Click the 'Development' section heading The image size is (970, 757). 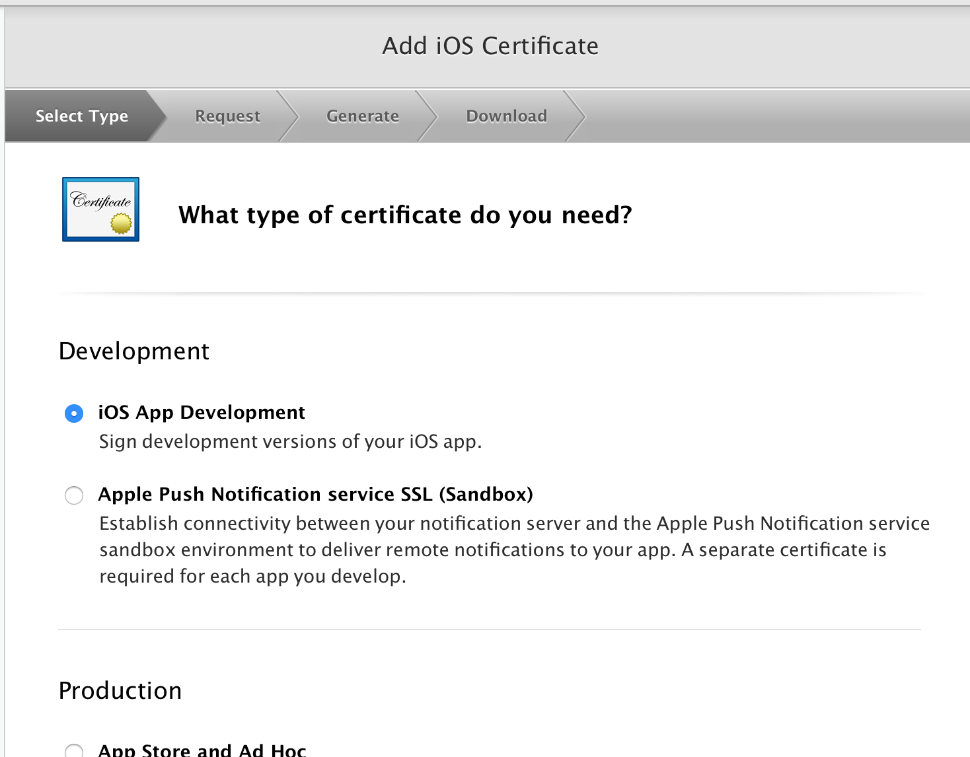point(134,351)
